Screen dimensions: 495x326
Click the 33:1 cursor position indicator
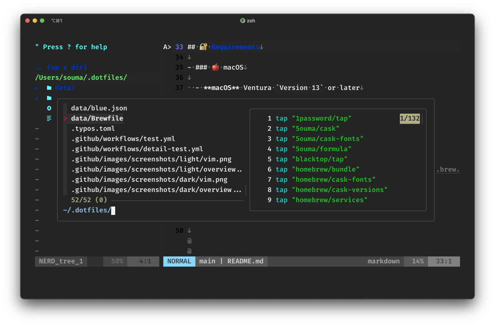[x=444, y=261]
